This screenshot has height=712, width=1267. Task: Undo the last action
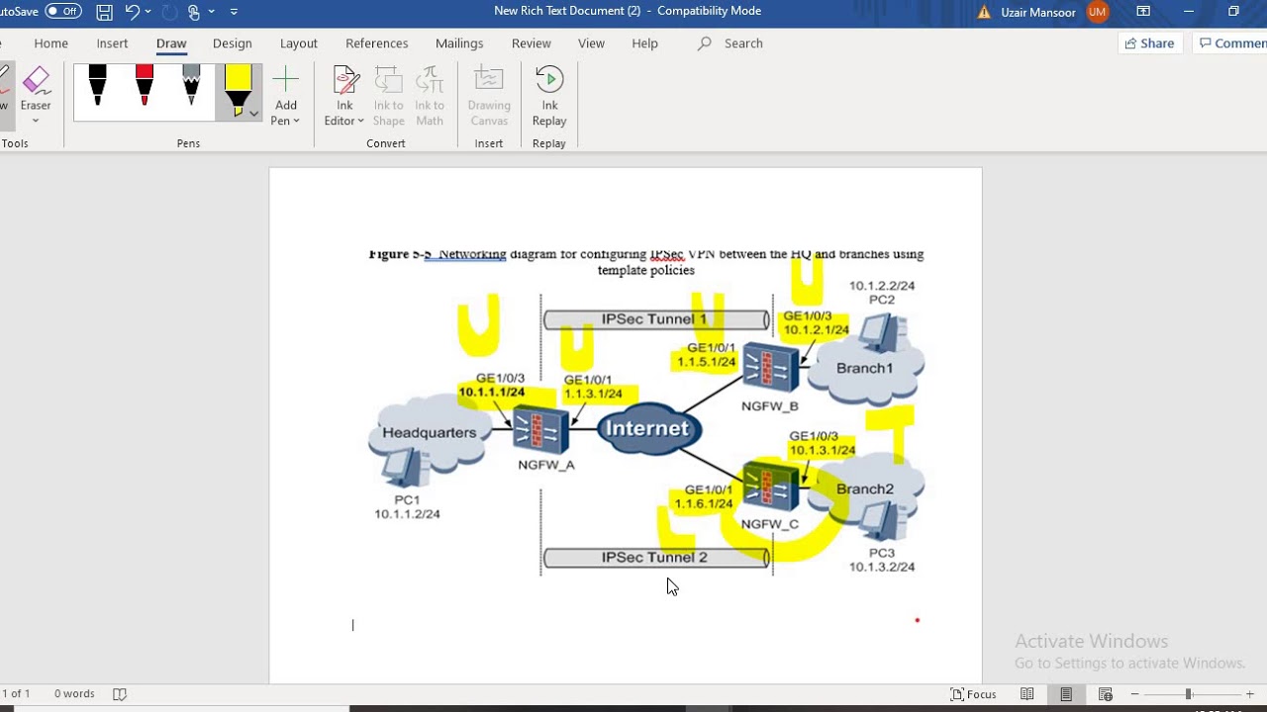pos(132,12)
